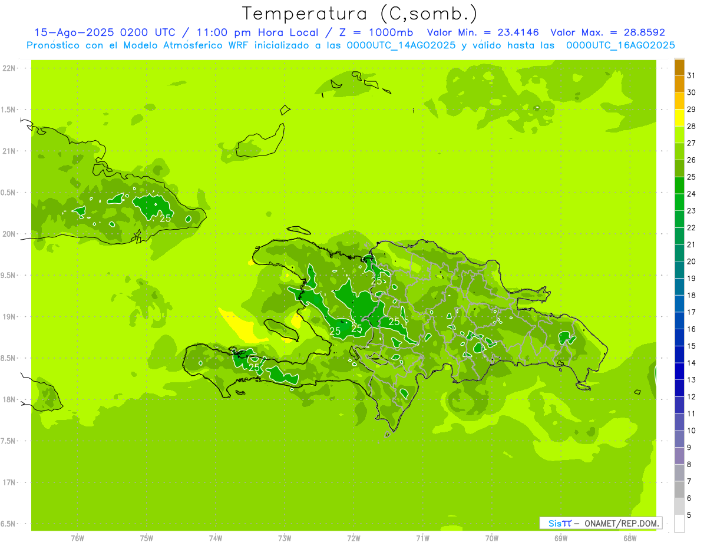The image size is (707, 546).
Task: Pick the blue color band between 16 and 17
Action: tap(680, 321)
